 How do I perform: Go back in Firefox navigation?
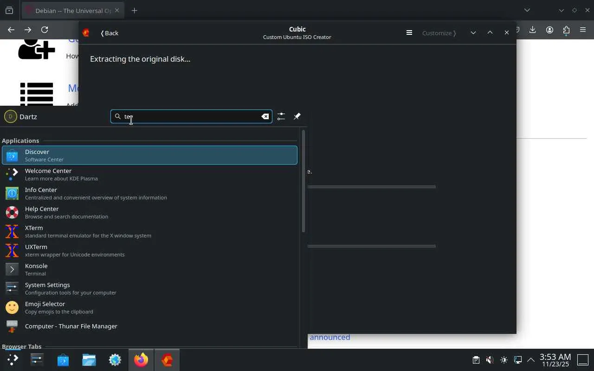(11, 30)
